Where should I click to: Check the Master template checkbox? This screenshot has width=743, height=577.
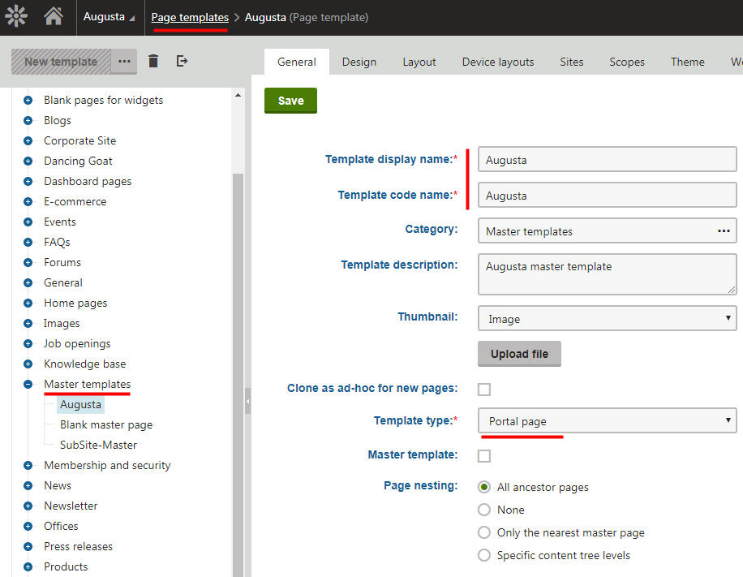[x=484, y=455]
